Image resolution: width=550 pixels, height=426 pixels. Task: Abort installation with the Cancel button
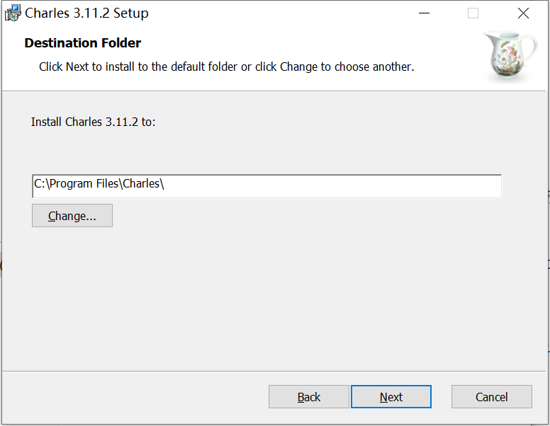click(492, 397)
